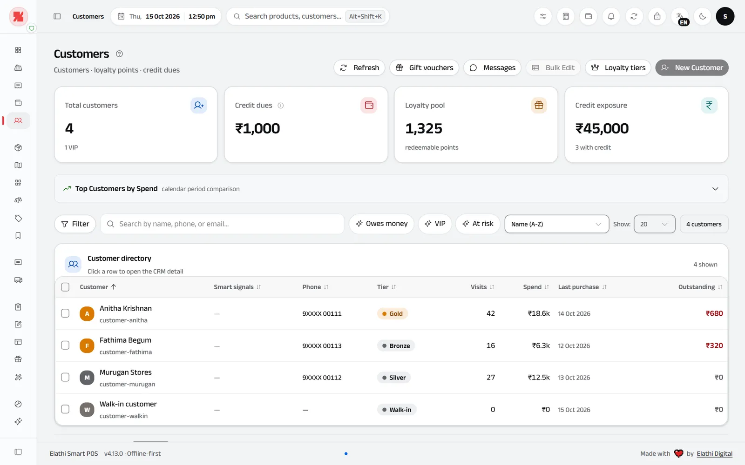745x465 pixels.
Task: Toggle the At risk filter chip
Action: pyautogui.click(x=478, y=224)
